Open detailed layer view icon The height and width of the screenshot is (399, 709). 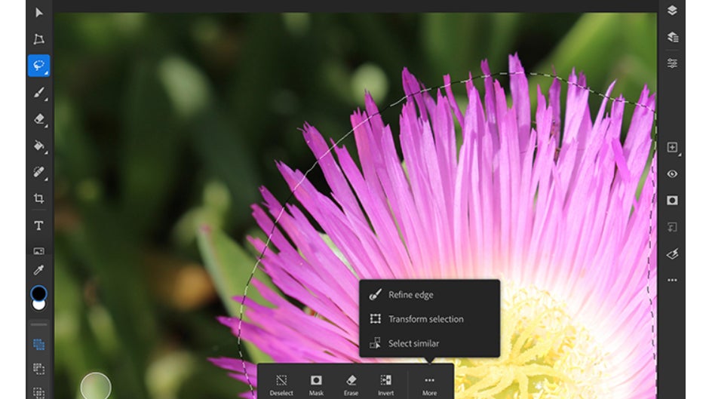click(x=672, y=37)
